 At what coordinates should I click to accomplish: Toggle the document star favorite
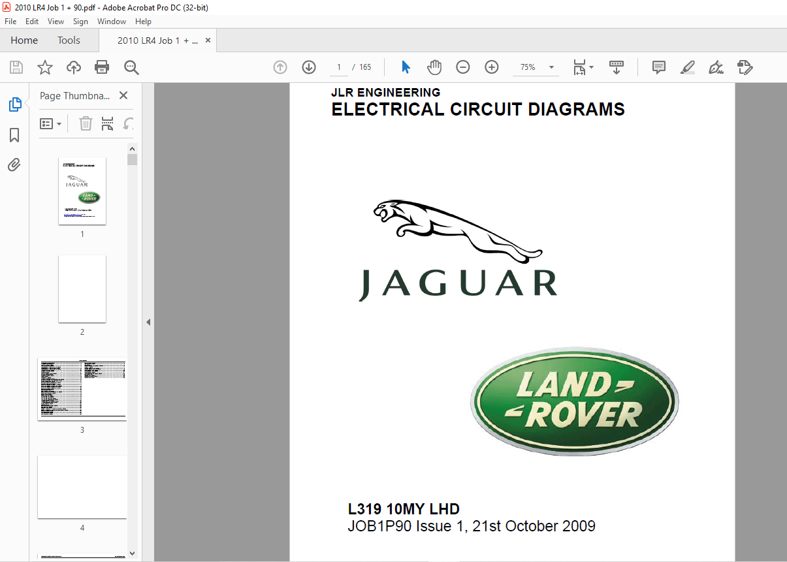[44, 67]
